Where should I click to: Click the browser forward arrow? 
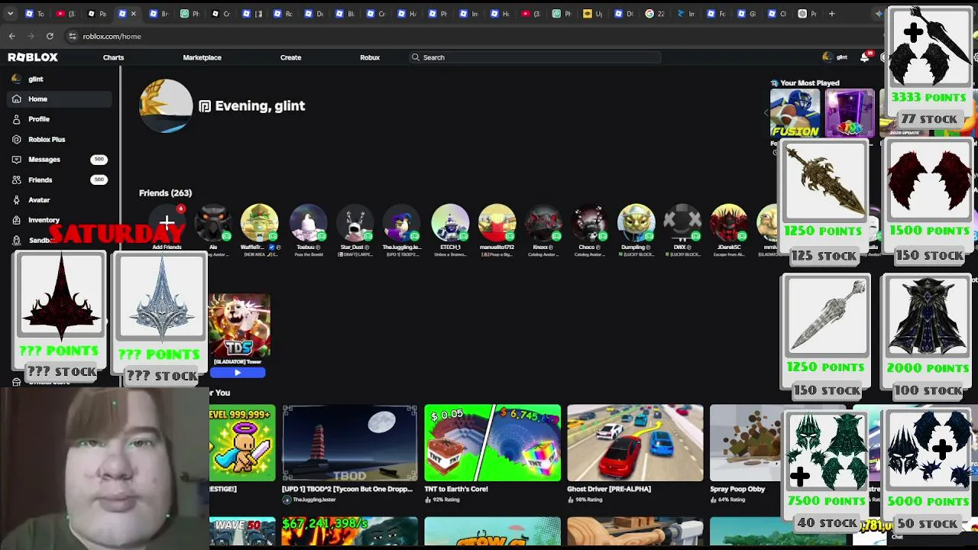[x=31, y=36]
